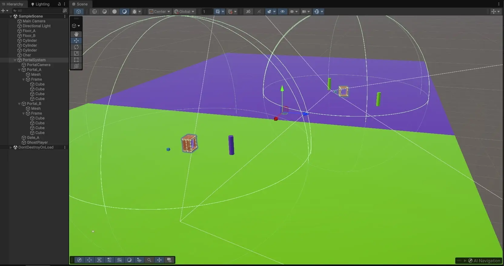Toggle scene visibility eye icon in toolbar
The width and height of the screenshot is (504, 266).
tap(283, 12)
